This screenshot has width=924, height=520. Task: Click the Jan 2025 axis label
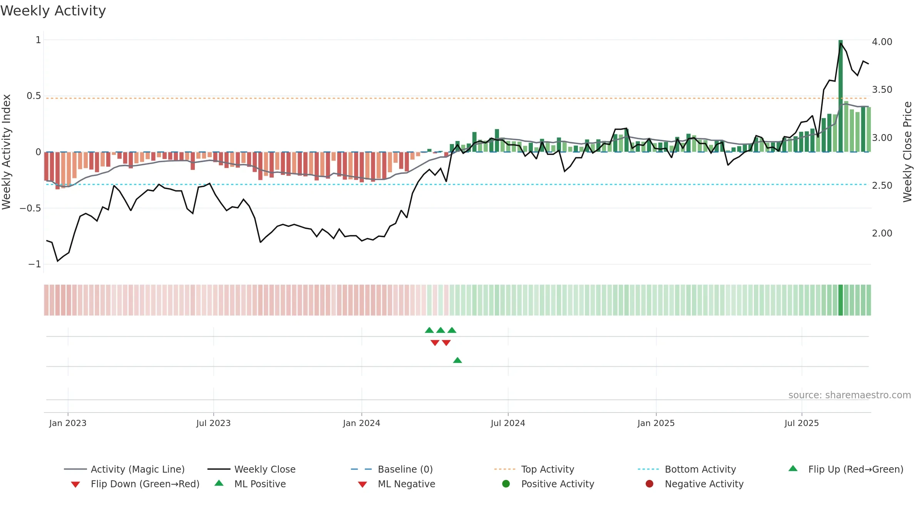pyautogui.click(x=656, y=423)
